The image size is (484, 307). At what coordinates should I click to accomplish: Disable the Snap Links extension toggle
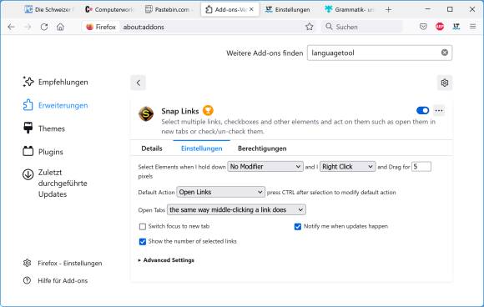[422, 110]
